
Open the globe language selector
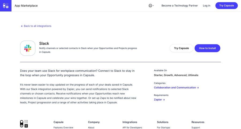[151, 6]
